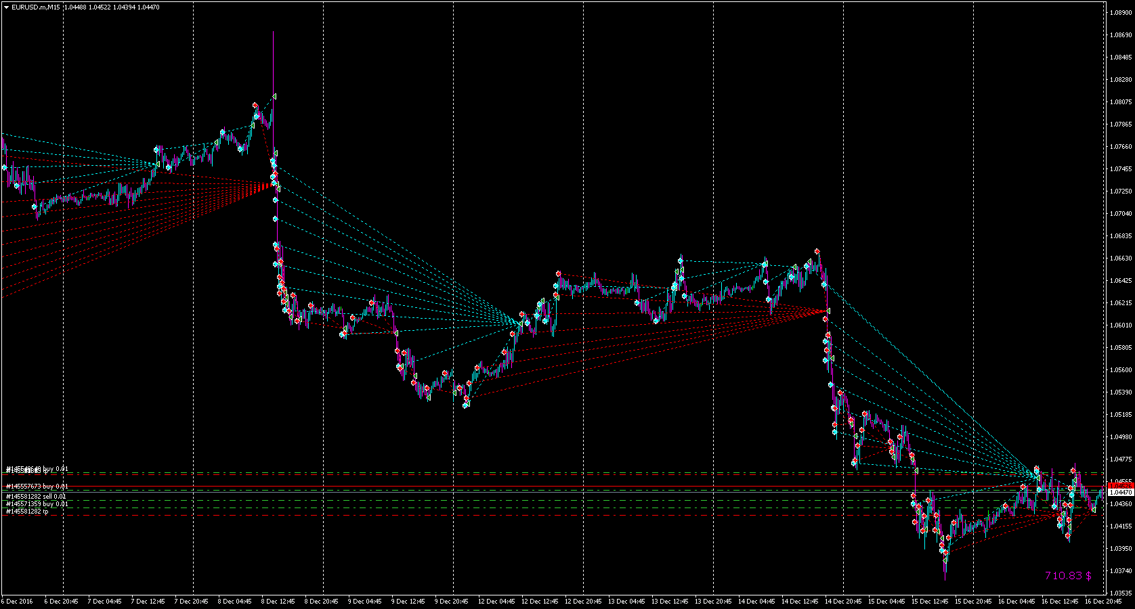Click the 1.07660 price scale label
Screen dimensions: 1135x609
tap(1122, 146)
